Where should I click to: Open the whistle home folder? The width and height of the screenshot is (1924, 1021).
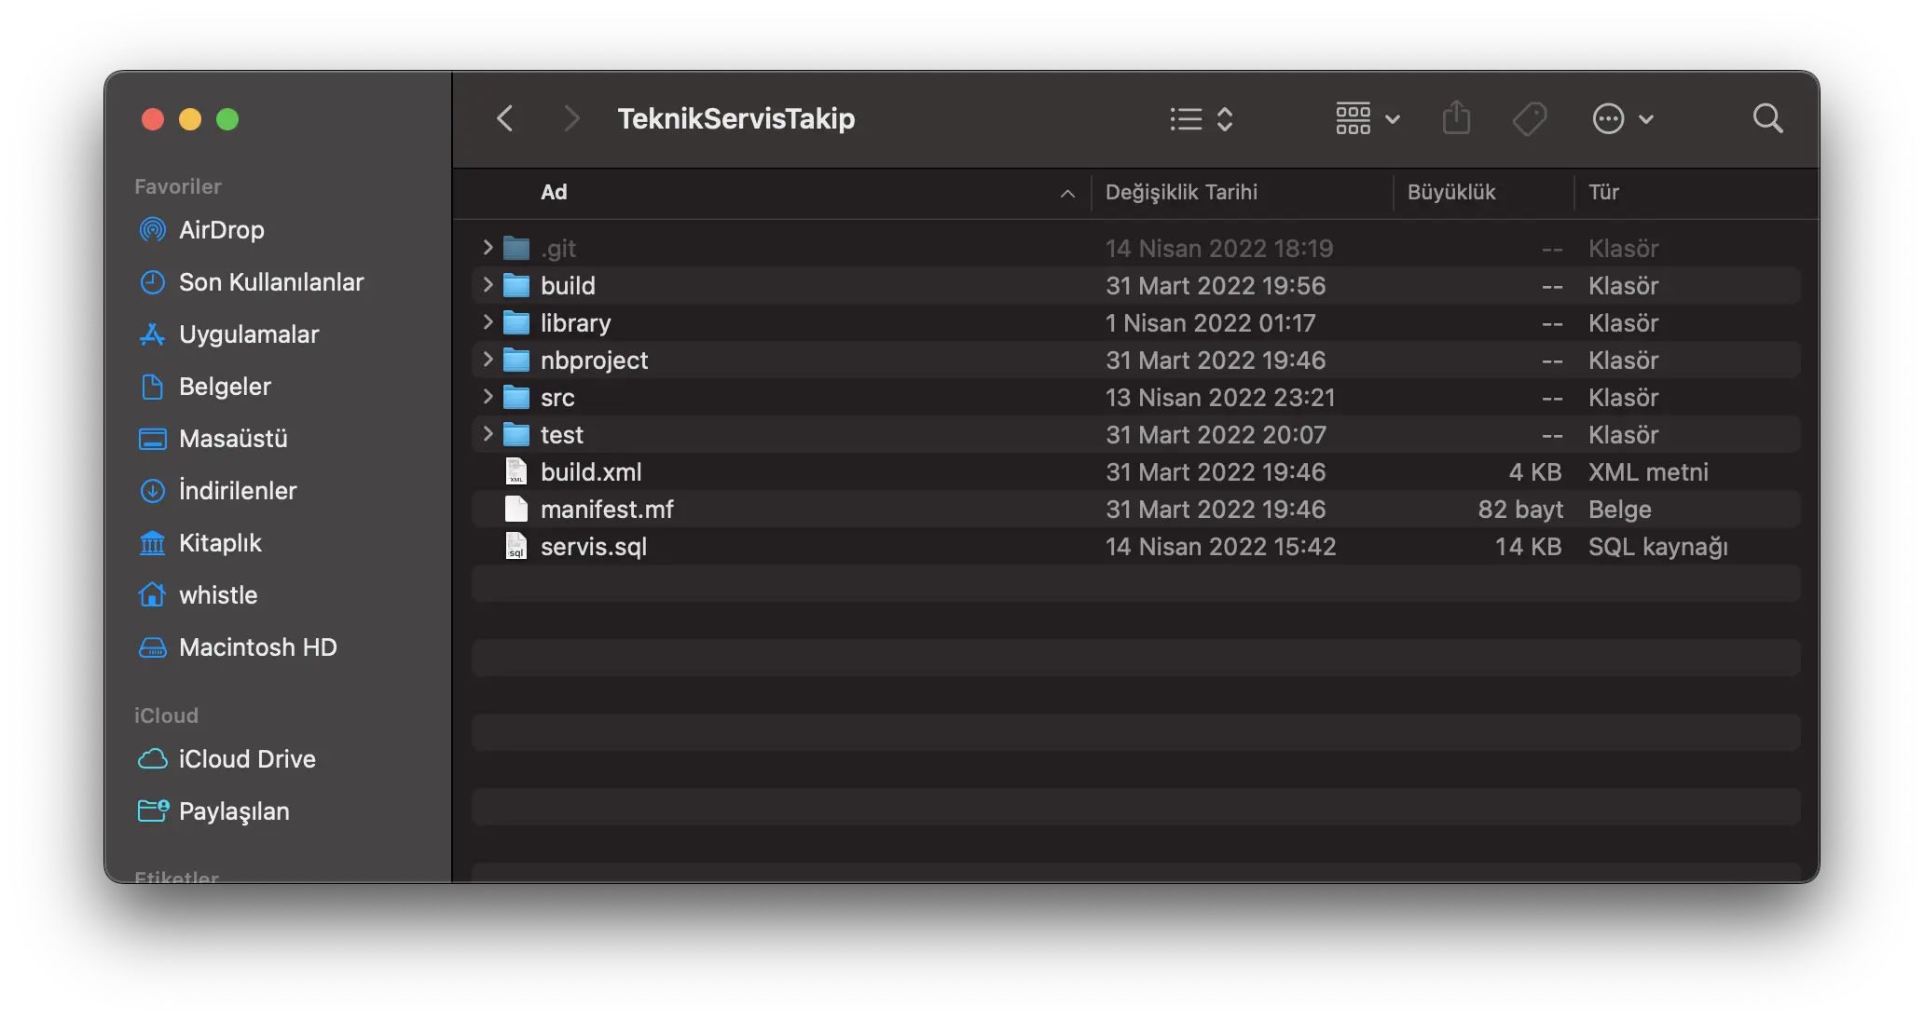pyautogui.click(x=199, y=595)
